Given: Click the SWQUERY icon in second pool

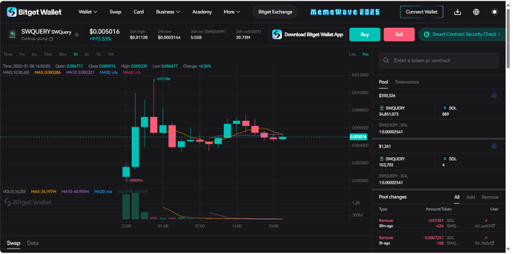Looking at the screenshot, I should point(381,158).
